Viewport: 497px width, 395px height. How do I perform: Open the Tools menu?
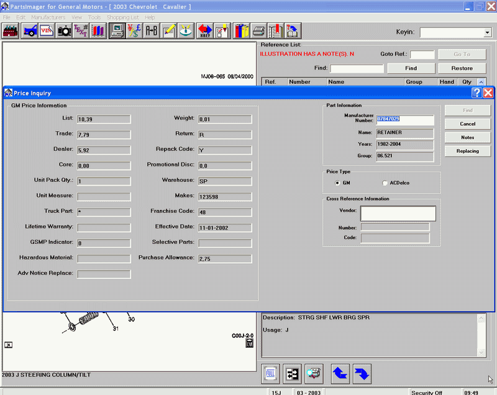click(94, 17)
